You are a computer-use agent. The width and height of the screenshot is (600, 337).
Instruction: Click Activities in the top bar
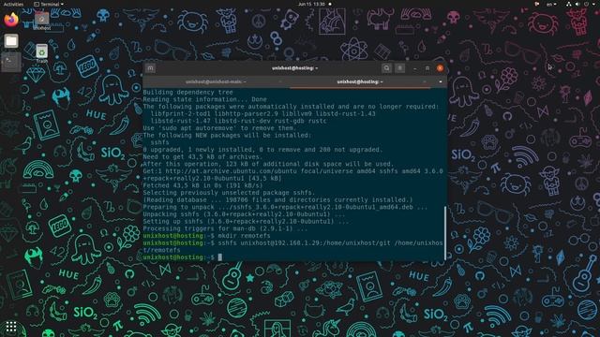pyautogui.click(x=13, y=4)
